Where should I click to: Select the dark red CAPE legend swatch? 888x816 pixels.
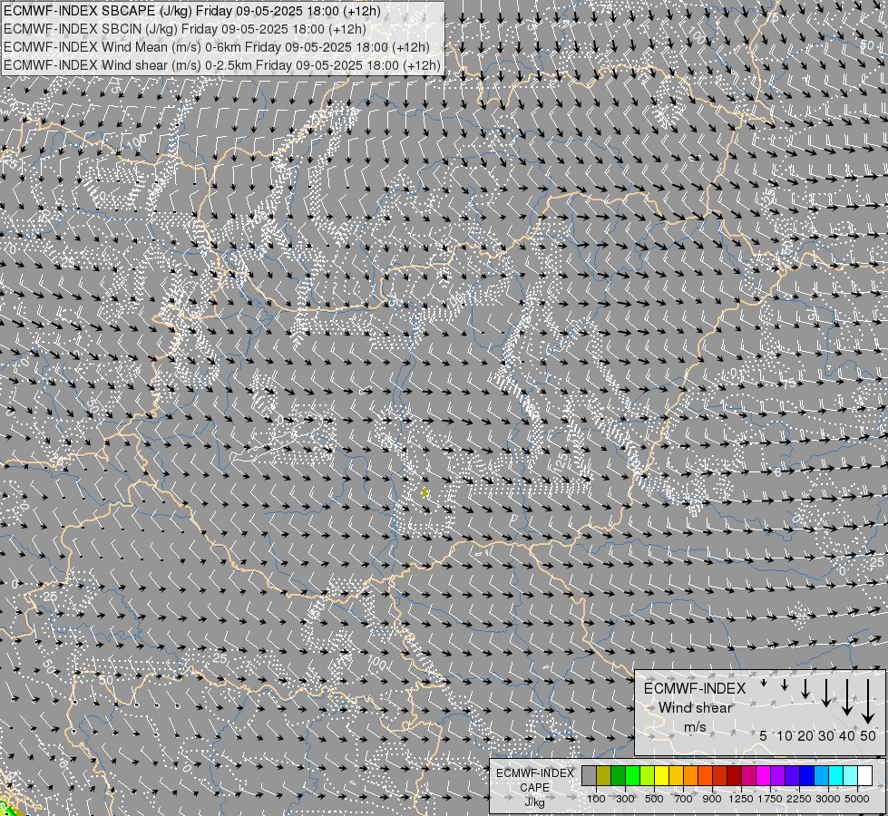(x=735, y=775)
